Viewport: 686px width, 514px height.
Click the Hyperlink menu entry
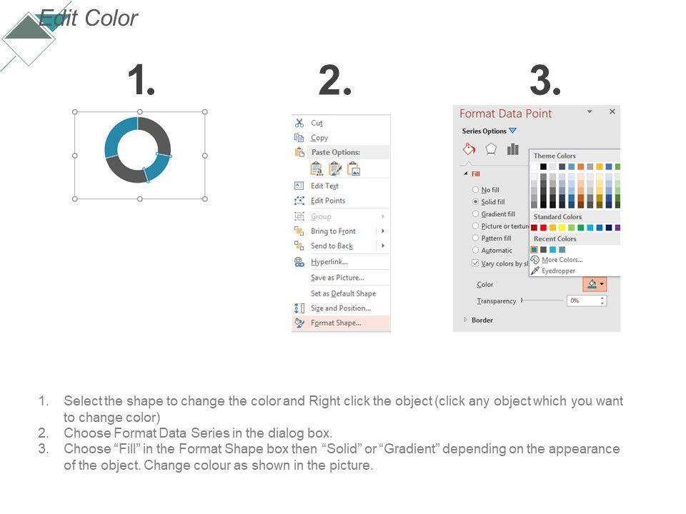329,262
